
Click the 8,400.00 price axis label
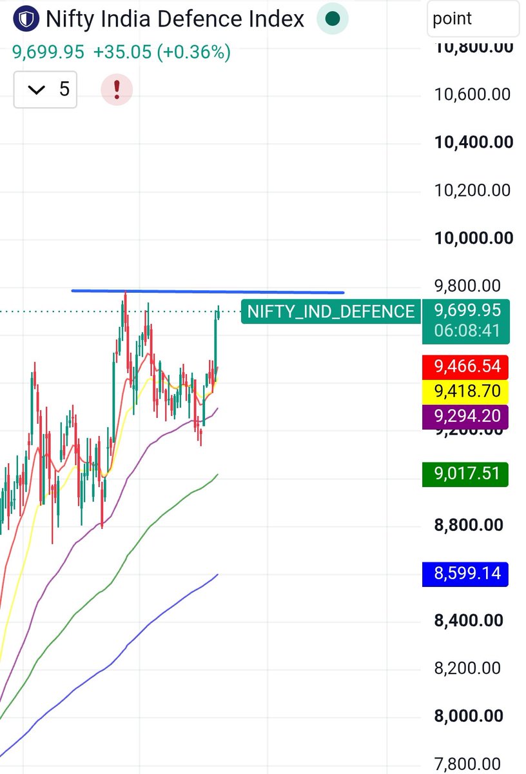tap(469, 620)
